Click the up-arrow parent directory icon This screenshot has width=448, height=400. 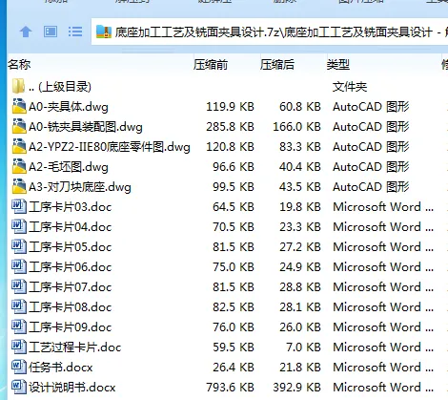26,32
